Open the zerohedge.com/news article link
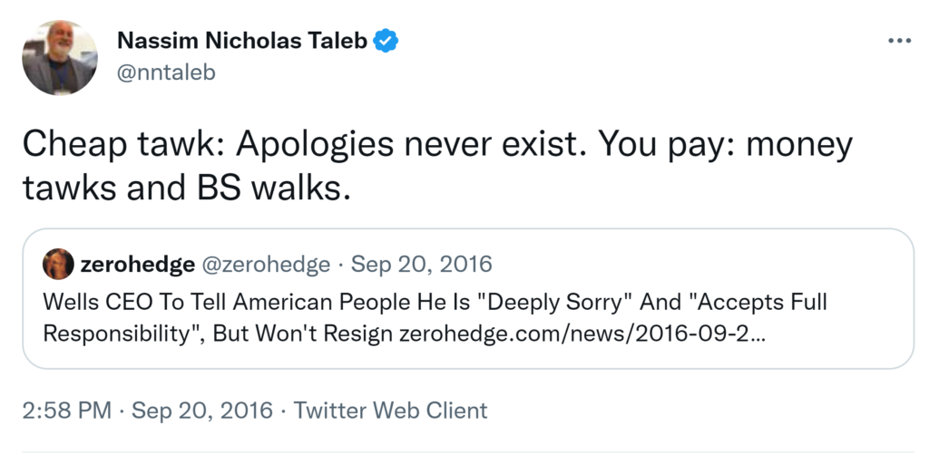 582,333
